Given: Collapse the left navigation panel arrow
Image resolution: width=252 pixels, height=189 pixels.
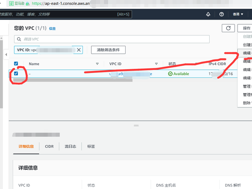Looking at the screenshot, I should (6, 54).
